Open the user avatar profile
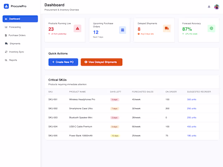223x167 pixels. coord(217,7)
